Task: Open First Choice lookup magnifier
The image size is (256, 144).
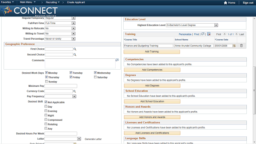Action: [75, 49]
